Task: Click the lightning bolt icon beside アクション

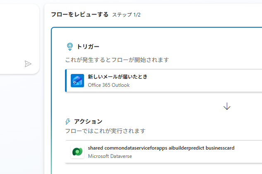Action: click(x=68, y=122)
